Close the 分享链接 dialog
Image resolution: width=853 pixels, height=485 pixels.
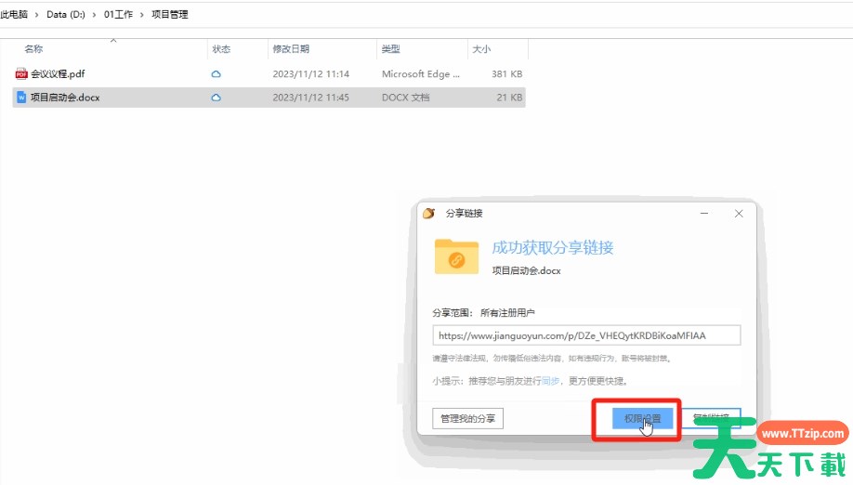point(739,213)
